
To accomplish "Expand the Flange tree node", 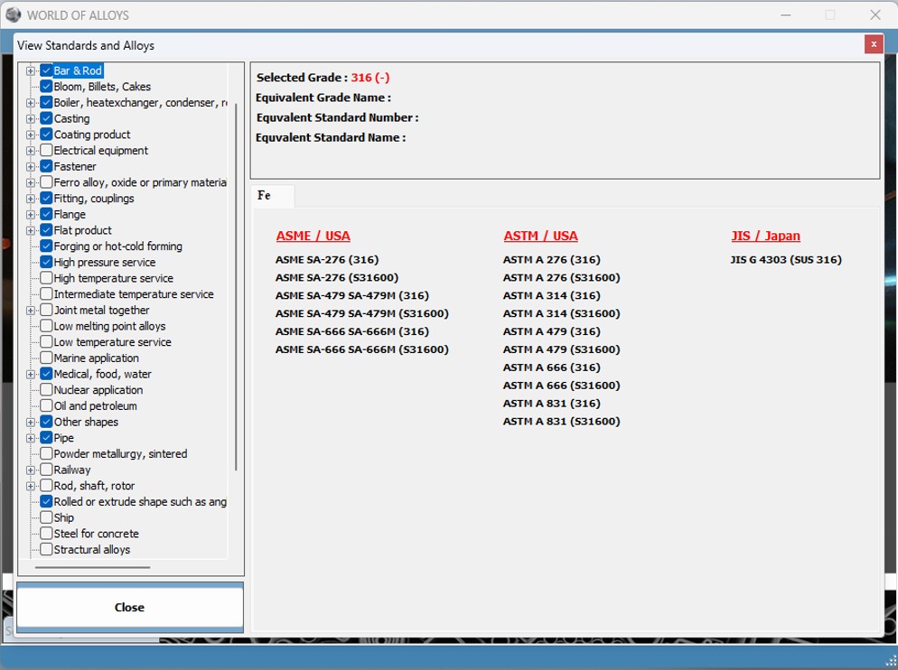I will (31, 215).
